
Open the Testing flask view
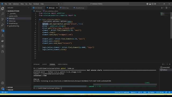2,35
